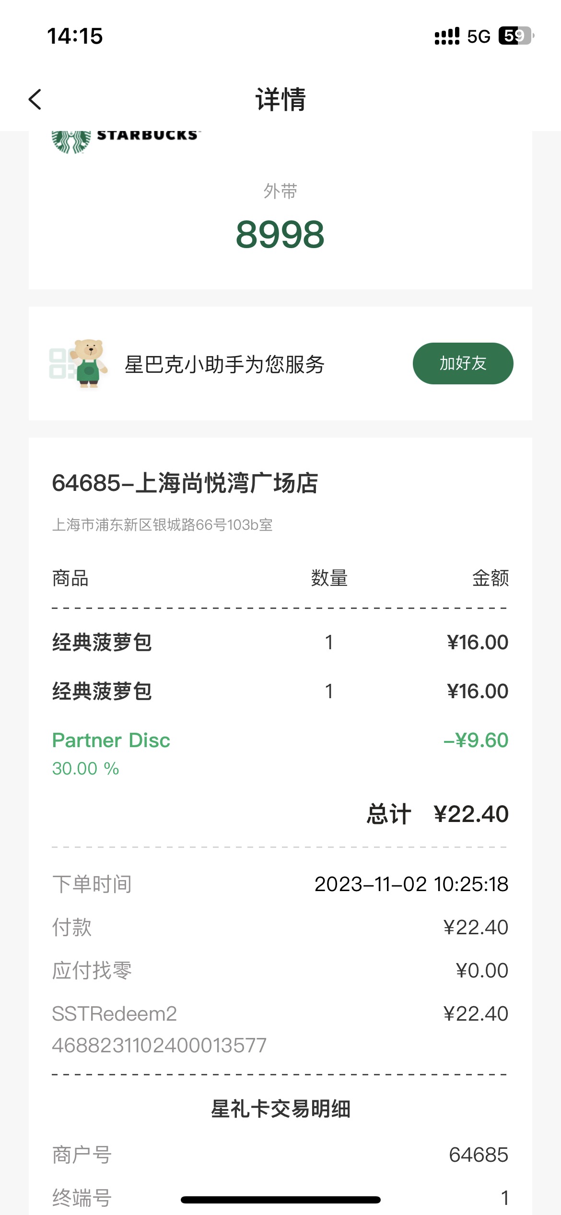Tap the first 经典菠萝包 item row
Image resolution: width=561 pixels, height=1215 pixels.
click(280, 642)
